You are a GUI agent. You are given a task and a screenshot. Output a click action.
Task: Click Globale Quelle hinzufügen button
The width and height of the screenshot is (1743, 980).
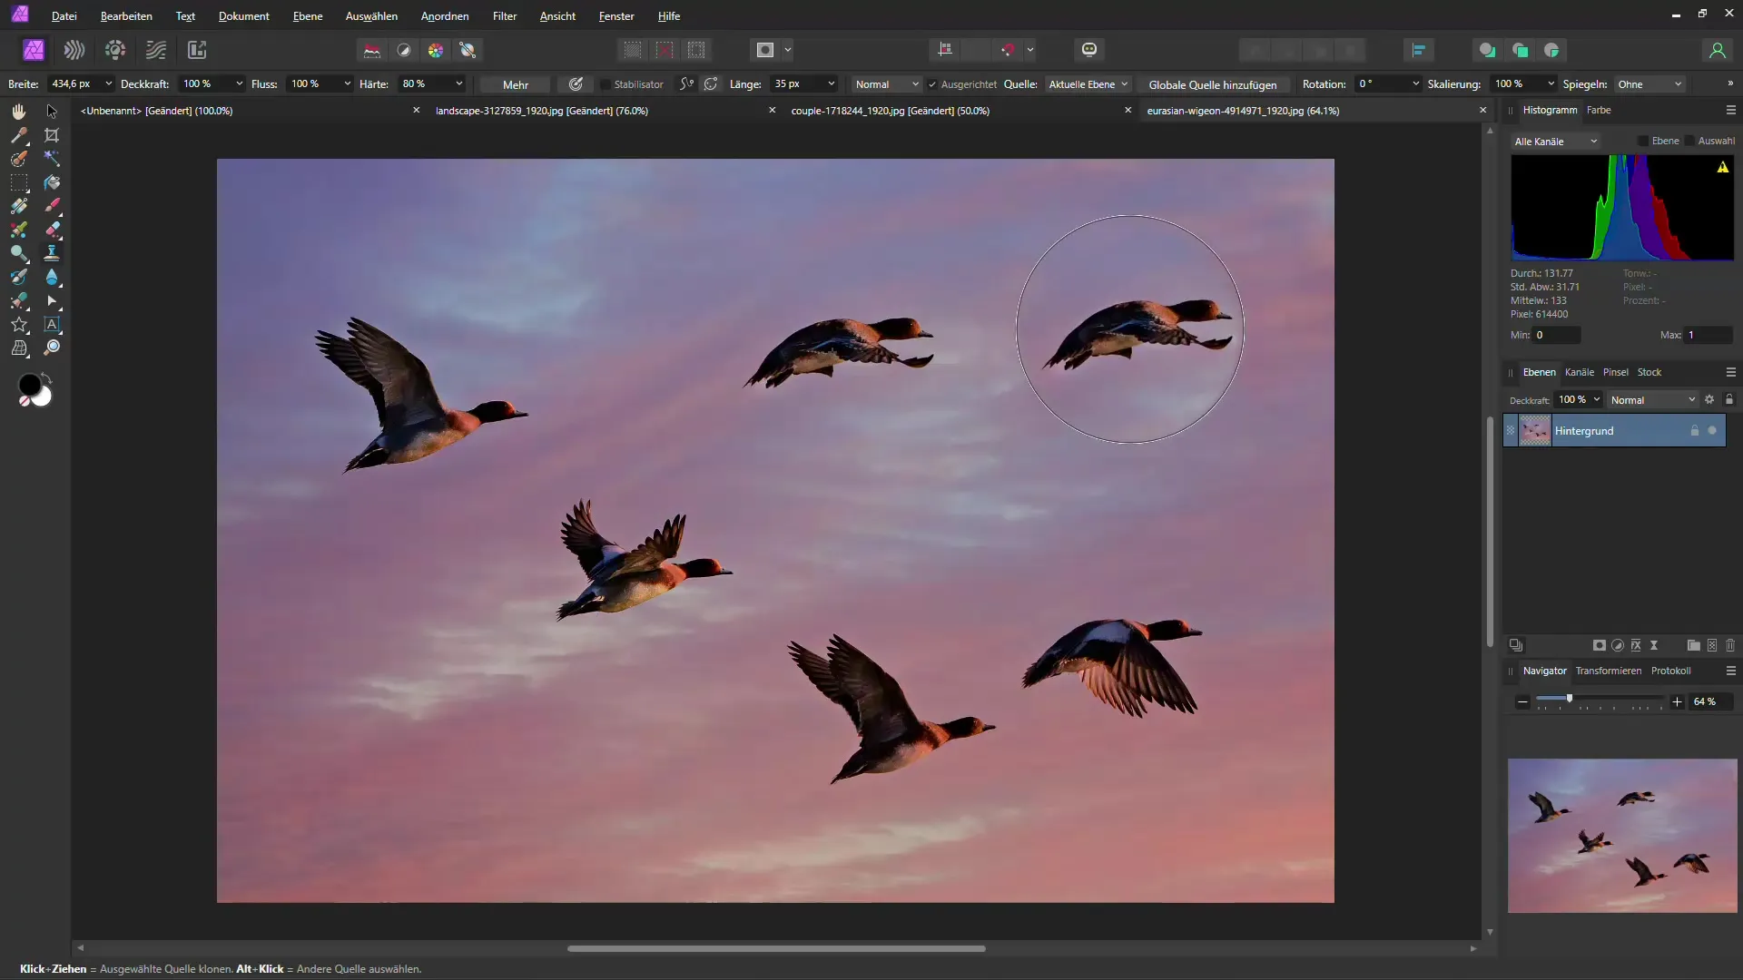pos(1212,84)
